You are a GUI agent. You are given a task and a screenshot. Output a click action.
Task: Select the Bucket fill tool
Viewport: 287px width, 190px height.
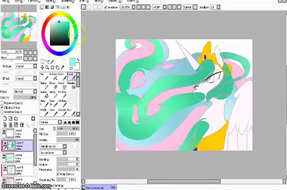point(45,95)
